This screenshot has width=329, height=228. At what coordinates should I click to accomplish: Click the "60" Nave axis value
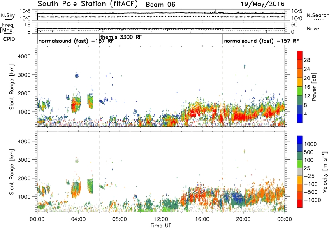294,25
